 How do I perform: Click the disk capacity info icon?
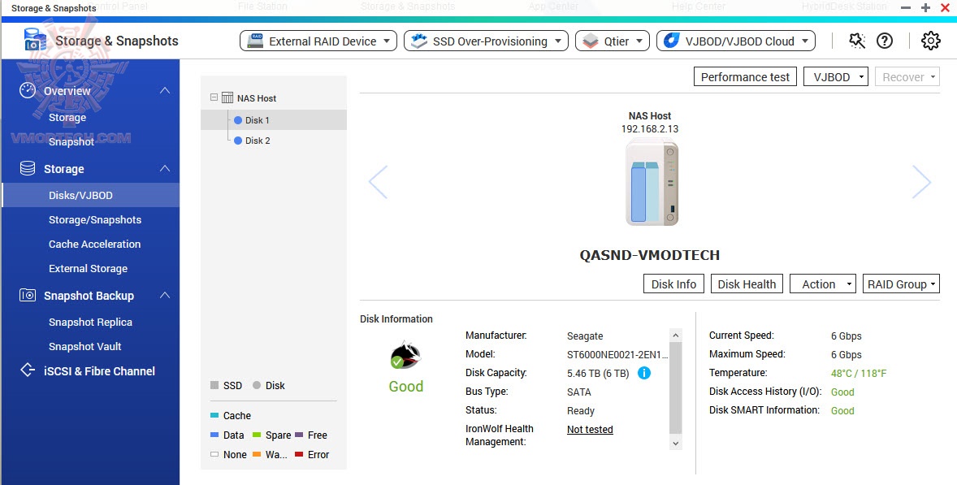coord(644,373)
